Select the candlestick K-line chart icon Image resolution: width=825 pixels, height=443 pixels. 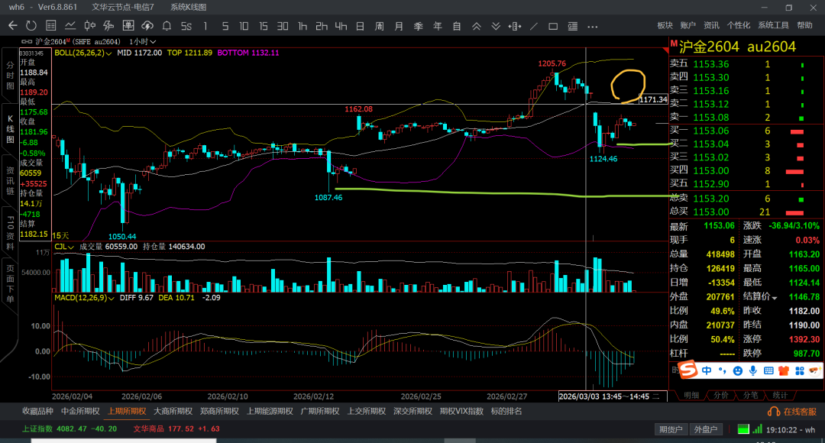click(x=90, y=26)
